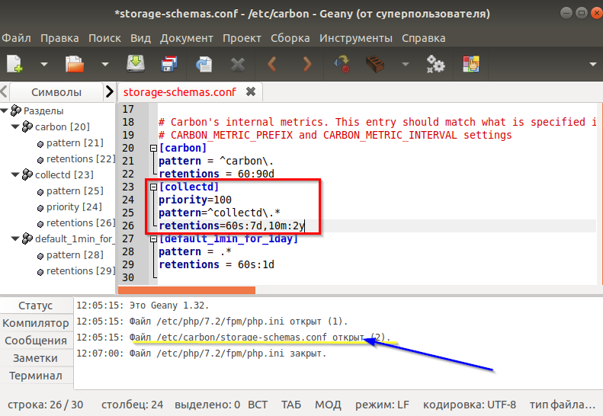This screenshot has height=416, width=603.
Task: Open the Инструменты menu
Action: 356,38
